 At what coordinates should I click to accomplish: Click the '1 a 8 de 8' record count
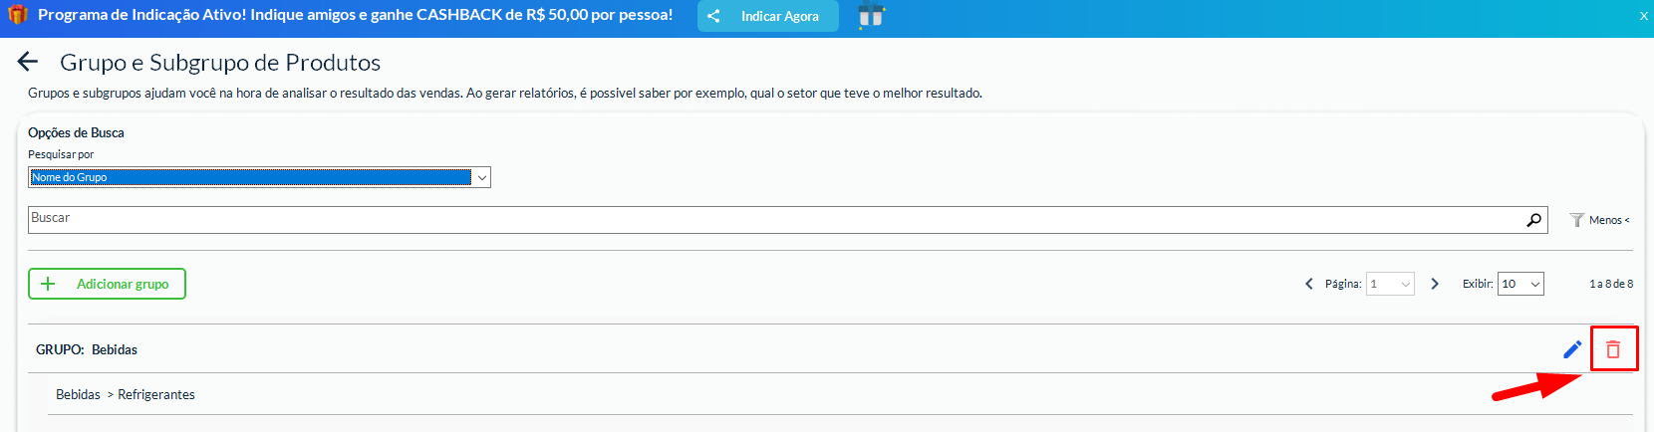1611,284
